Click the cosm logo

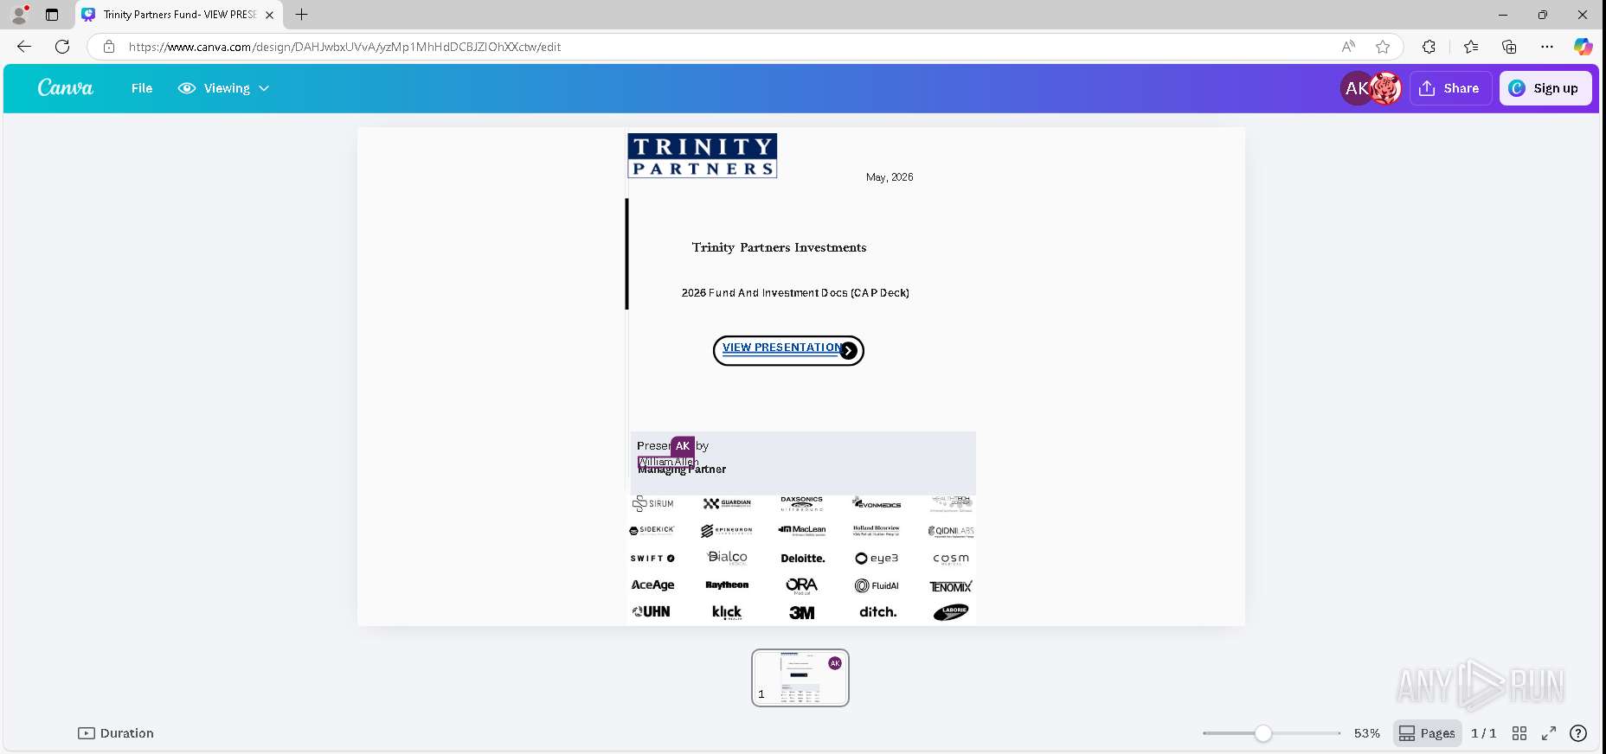(x=951, y=559)
